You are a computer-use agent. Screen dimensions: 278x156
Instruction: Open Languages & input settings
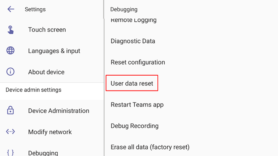pyautogui.click(x=54, y=51)
